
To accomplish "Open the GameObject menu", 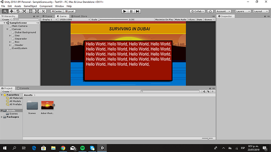I will [x=30, y=6].
